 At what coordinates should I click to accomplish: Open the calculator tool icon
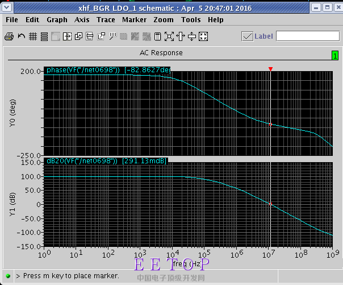point(157,36)
